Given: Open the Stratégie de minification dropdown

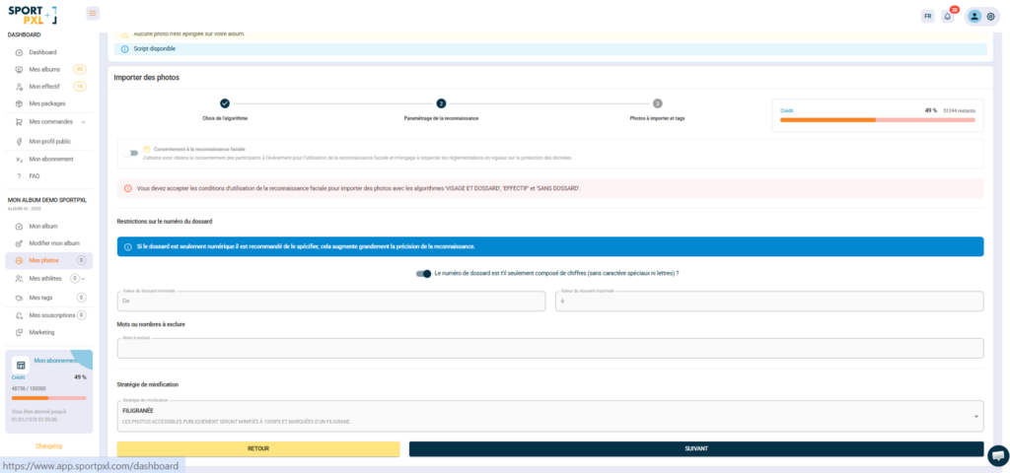Looking at the screenshot, I should click(549, 416).
